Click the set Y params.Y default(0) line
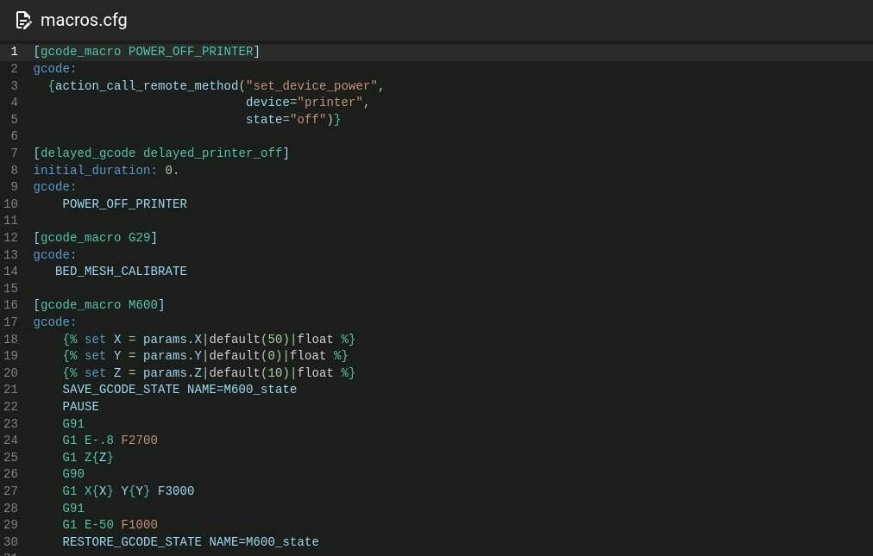This screenshot has height=556, width=873. click(205, 356)
